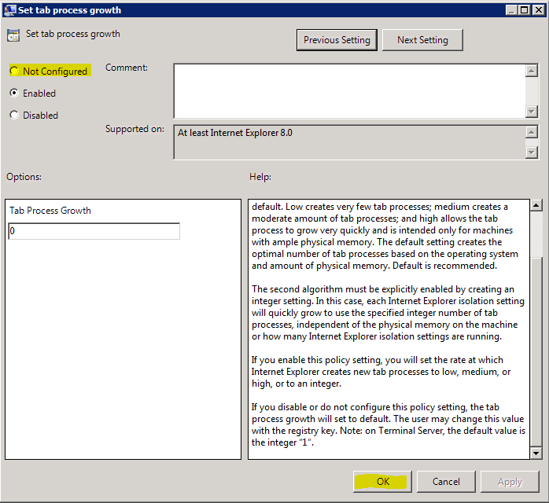Image resolution: width=549 pixels, height=503 pixels.
Task: Click 'The second algorithm must be' help paragraph
Action: coord(388,313)
